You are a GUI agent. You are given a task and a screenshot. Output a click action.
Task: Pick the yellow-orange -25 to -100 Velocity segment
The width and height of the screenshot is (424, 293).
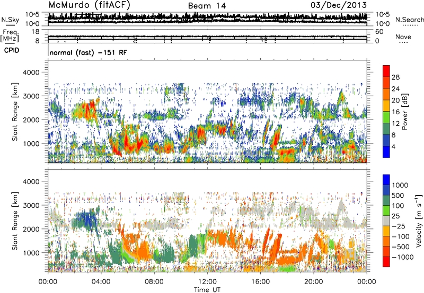coord(386,231)
